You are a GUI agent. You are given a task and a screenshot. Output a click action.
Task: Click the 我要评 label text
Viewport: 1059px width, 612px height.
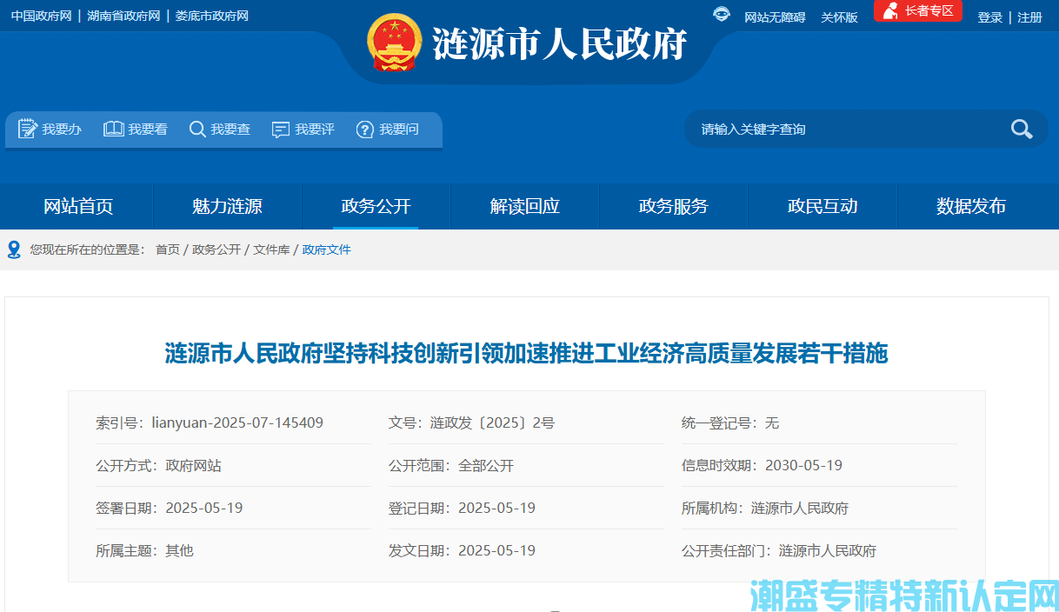coord(315,129)
